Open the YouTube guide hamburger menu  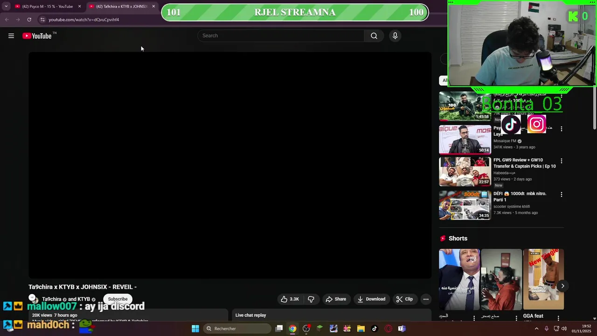tap(11, 36)
